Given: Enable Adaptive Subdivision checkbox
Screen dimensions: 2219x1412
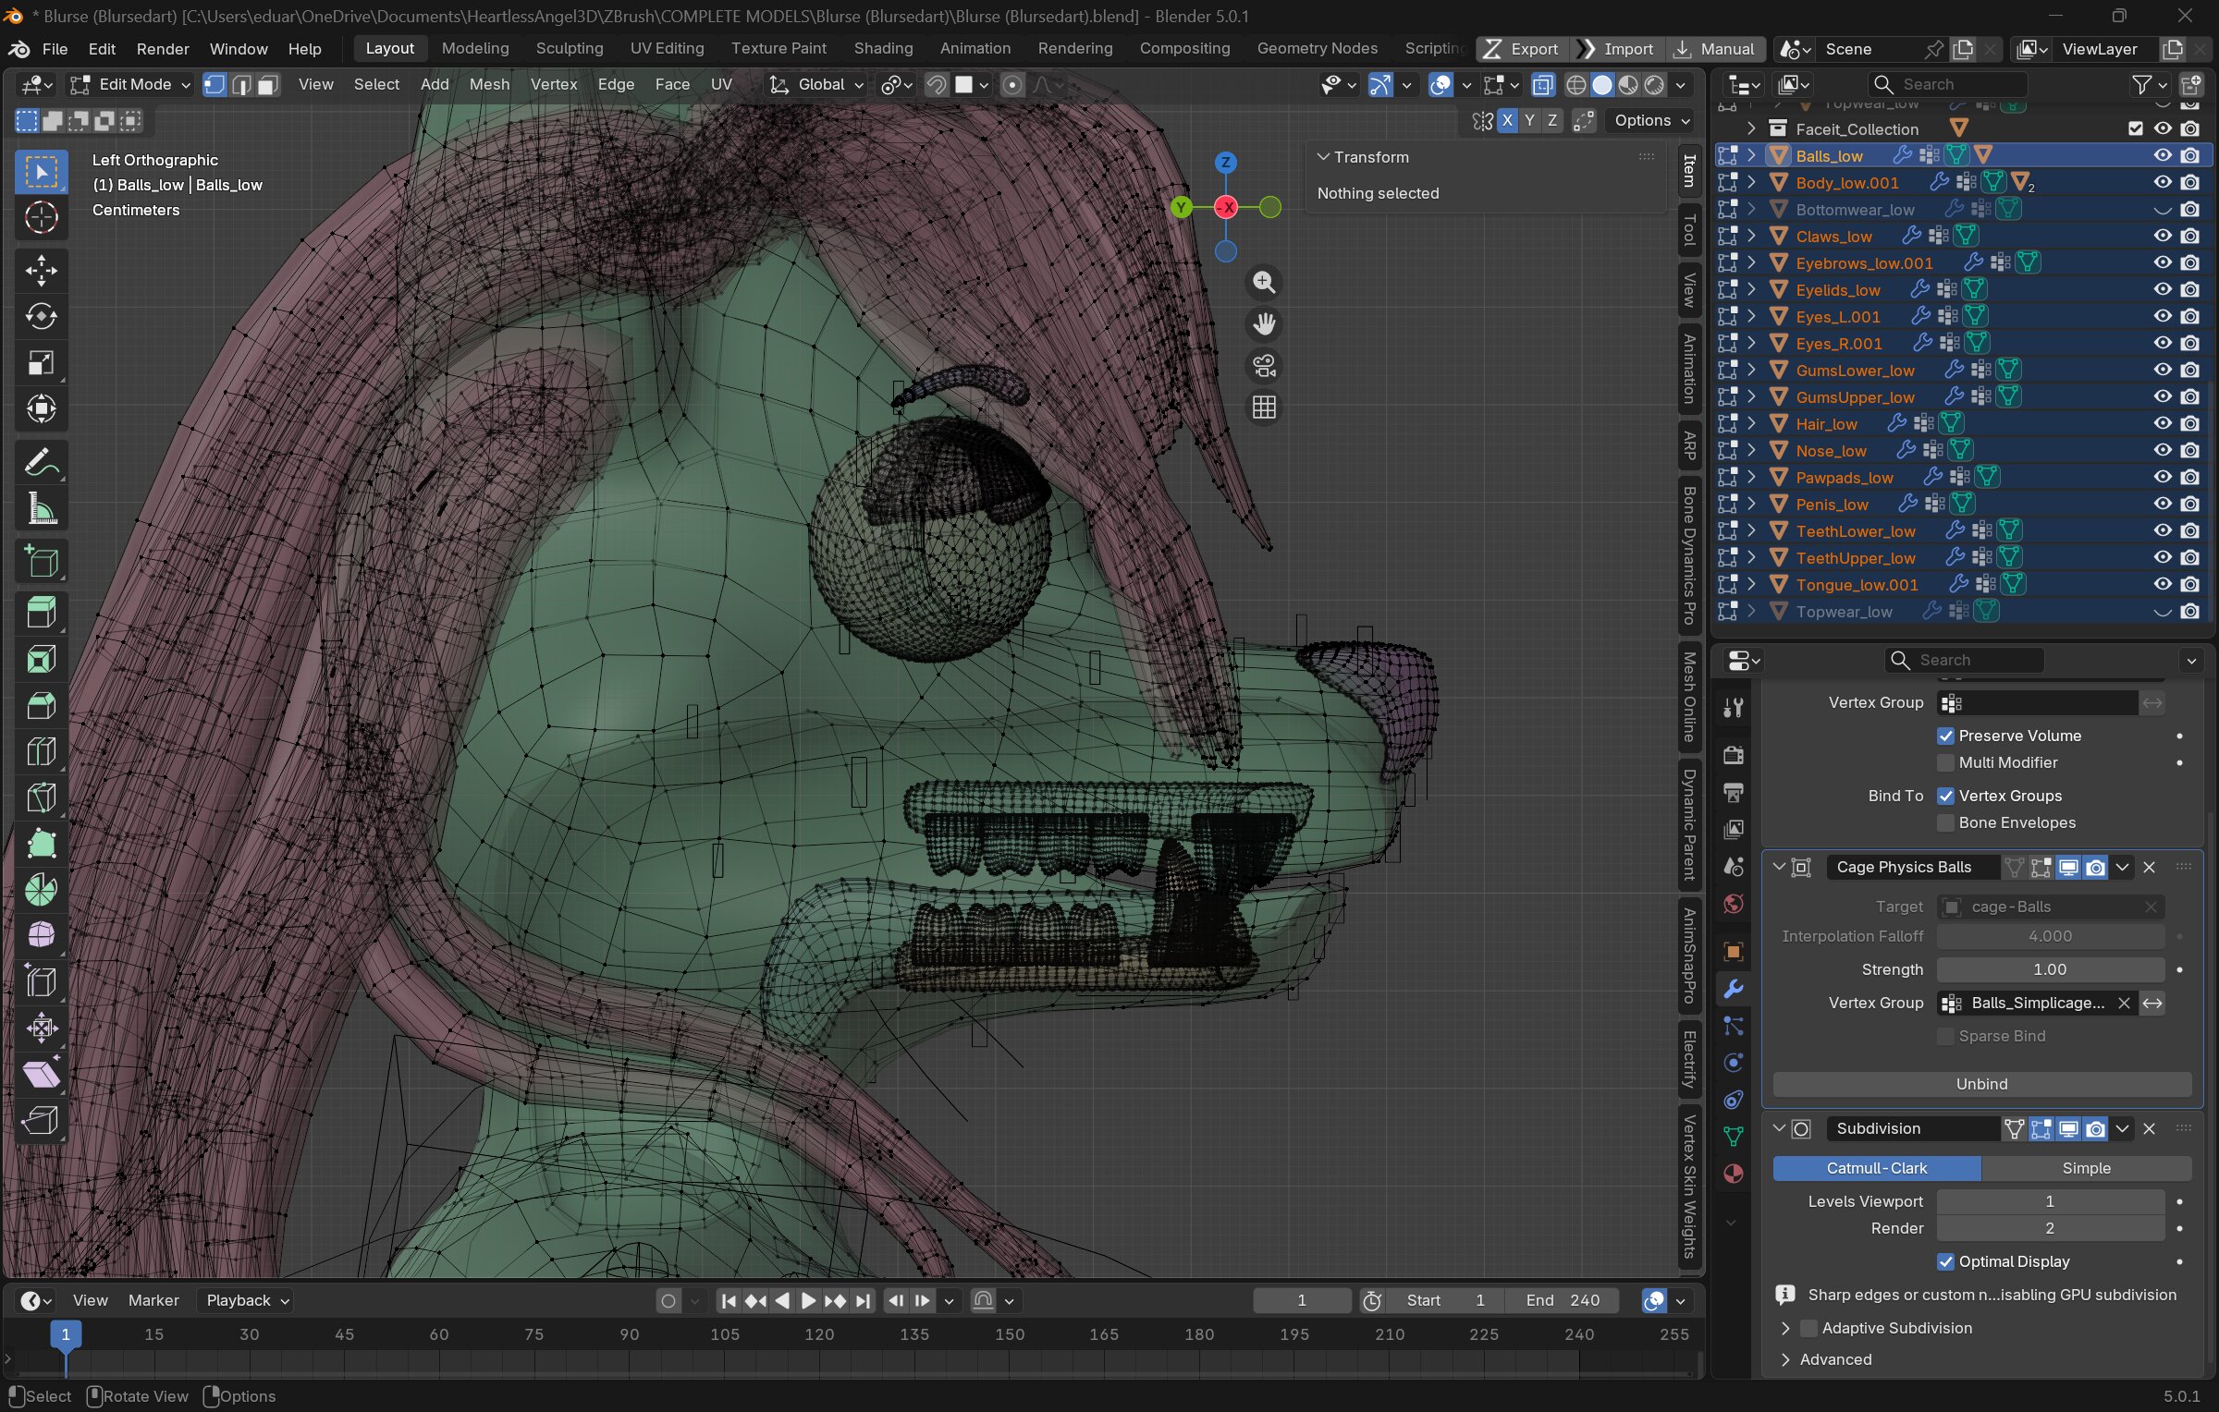Looking at the screenshot, I should 1808,1328.
